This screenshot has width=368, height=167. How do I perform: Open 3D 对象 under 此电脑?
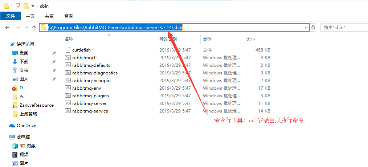pyautogui.click(x=28, y=146)
